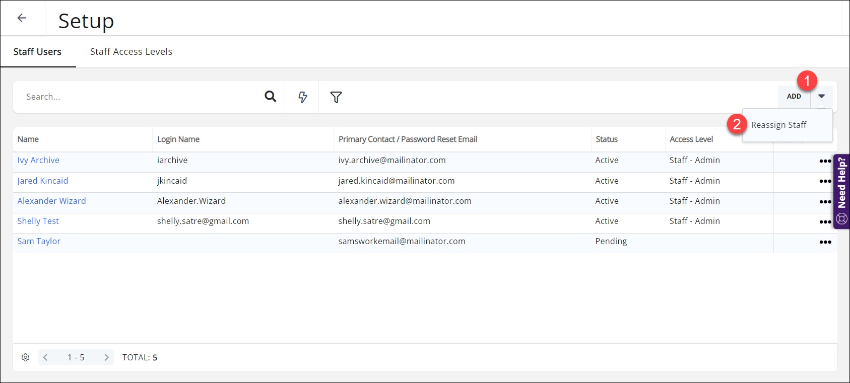This screenshot has width=850, height=383.
Task: Choose Reassign Staff menu option
Action: tap(778, 125)
